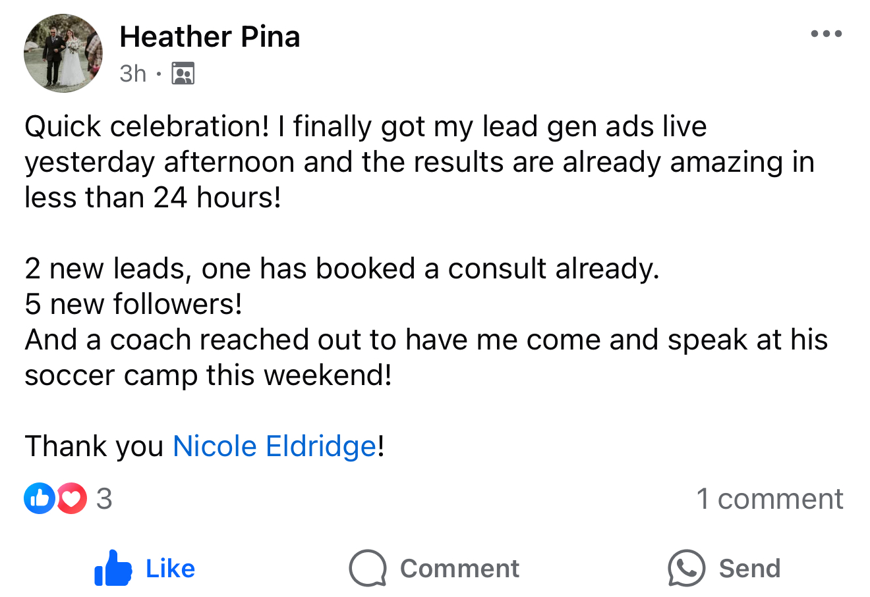Show who reacted via the 3 count

click(x=104, y=499)
